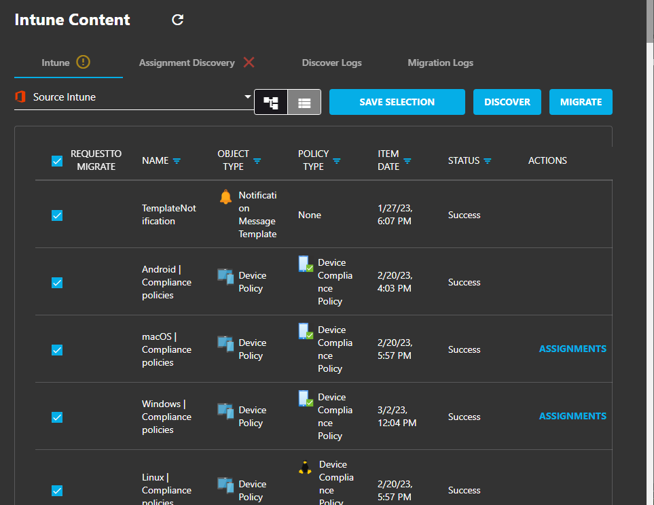Screen dimensions: 654x505
Task: Click the Name column filter icon
Action: coord(177,160)
